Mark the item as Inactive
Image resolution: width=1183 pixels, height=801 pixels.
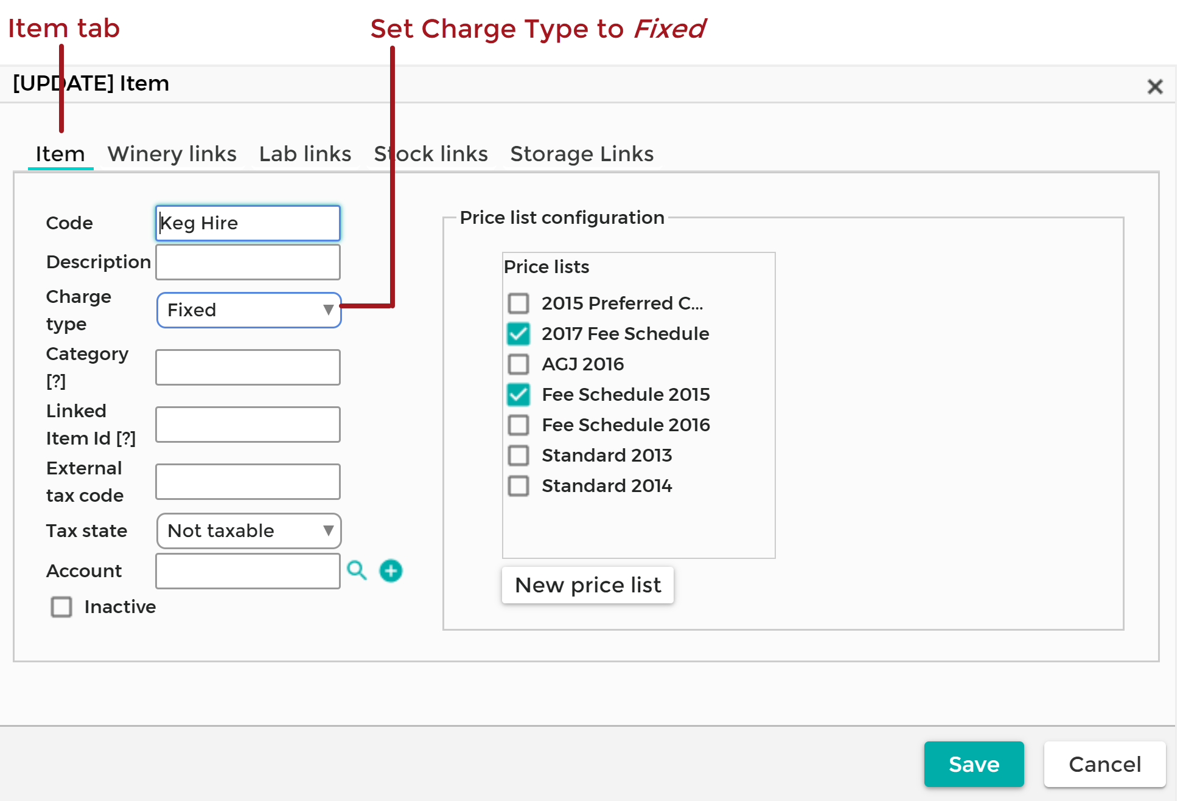(x=61, y=606)
